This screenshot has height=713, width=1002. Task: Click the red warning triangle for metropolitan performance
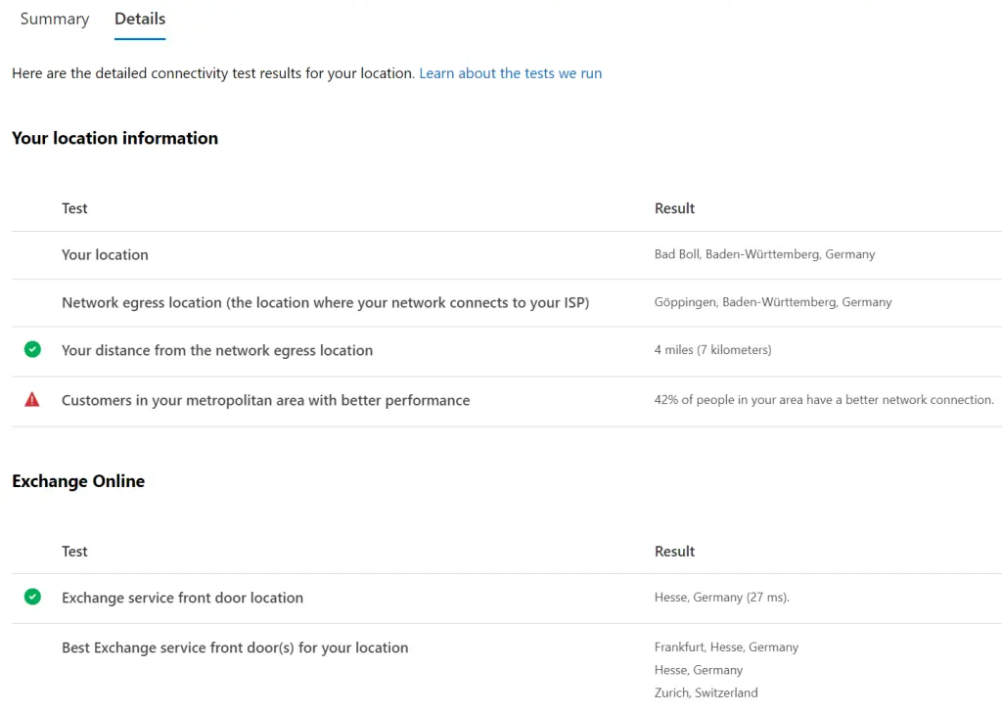(x=32, y=400)
